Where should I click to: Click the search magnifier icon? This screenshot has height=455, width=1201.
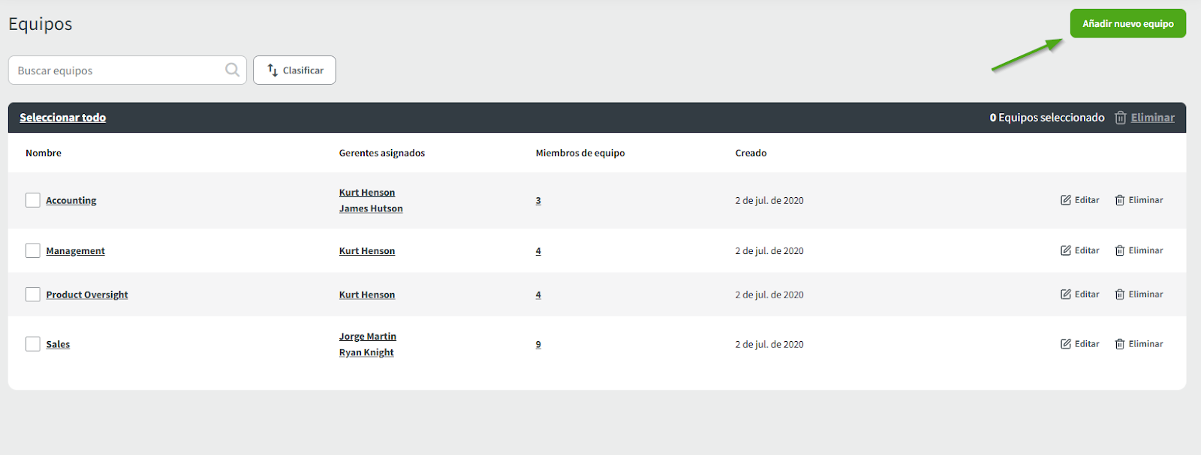(x=233, y=70)
